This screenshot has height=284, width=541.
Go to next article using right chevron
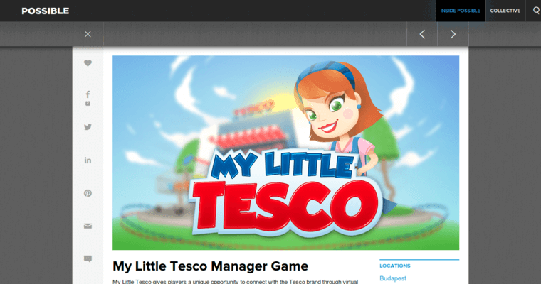pos(453,34)
